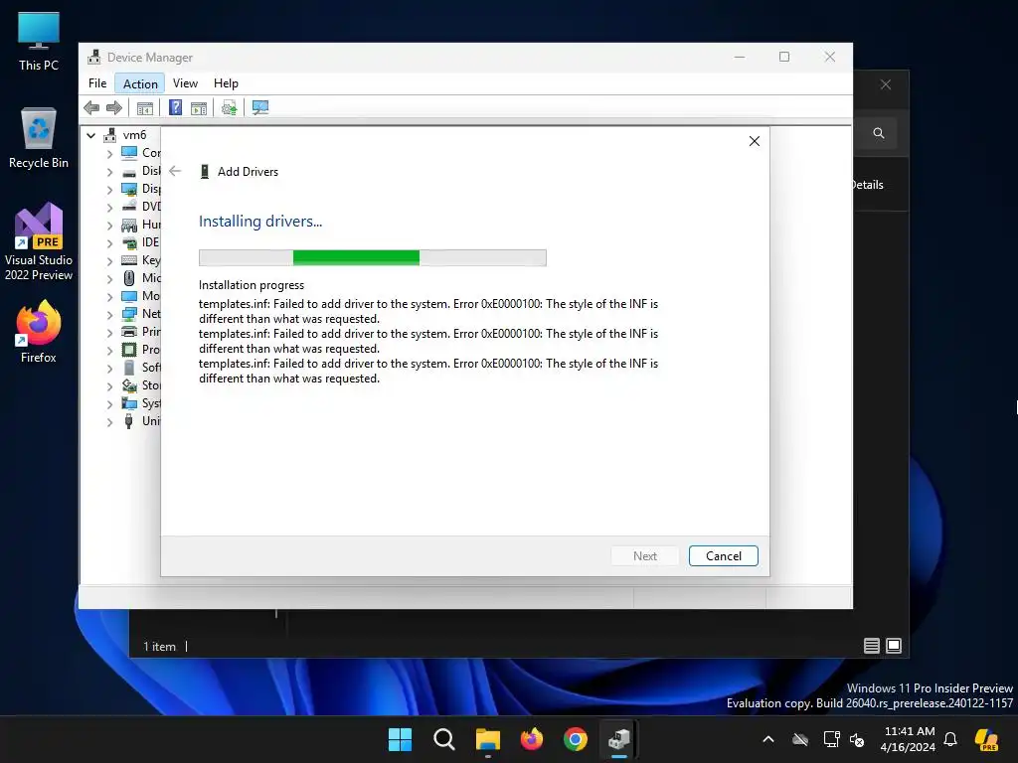Screen dimensions: 1018x763
Task: Open Google Chrome from the taskbar
Action: click(576, 739)
